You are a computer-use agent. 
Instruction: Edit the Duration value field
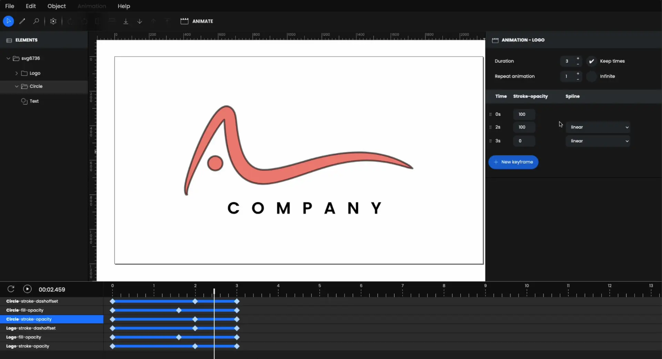point(567,61)
